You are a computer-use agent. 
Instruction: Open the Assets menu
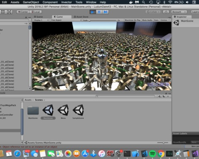pos(15,2)
